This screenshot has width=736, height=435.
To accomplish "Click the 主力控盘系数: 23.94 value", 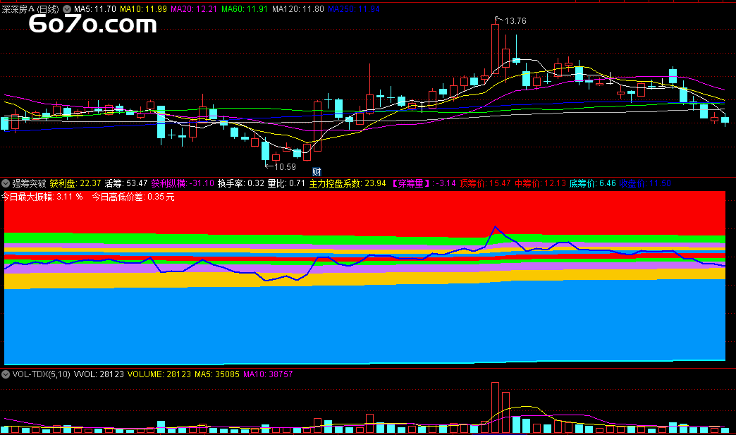I will click(348, 183).
